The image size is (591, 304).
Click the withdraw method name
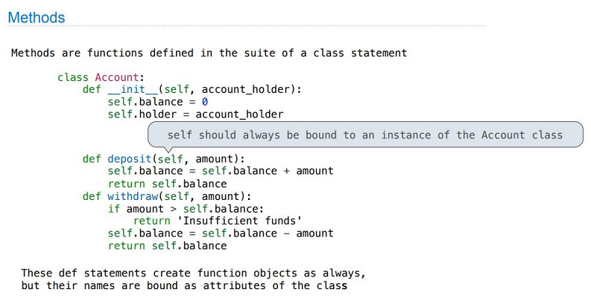coord(133,196)
